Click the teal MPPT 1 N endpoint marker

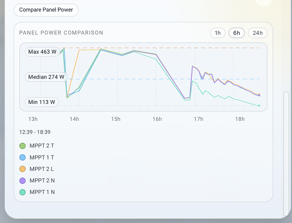259,106
